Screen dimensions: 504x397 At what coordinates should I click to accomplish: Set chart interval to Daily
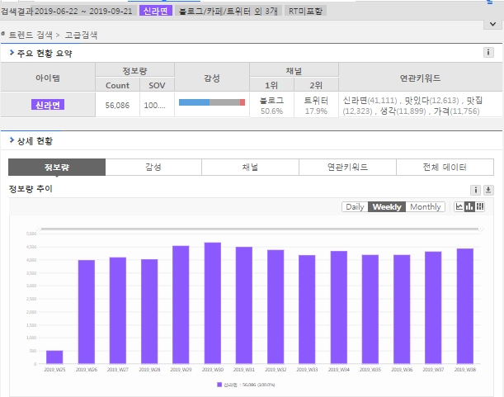tap(355, 206)
